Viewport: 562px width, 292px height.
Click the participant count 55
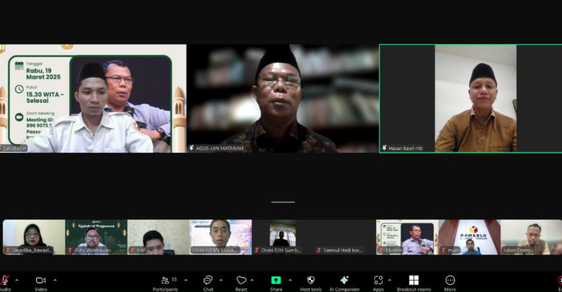tap(174, 280)
